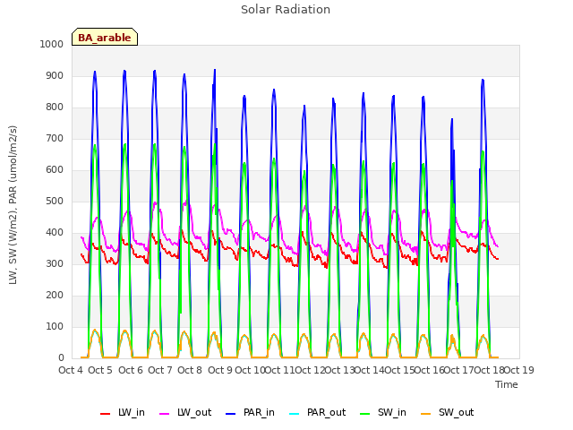Click the PAR_in peak on Oct 8
Image resolution: width=573 pixels, height=430 pixels.
(215, 70)
